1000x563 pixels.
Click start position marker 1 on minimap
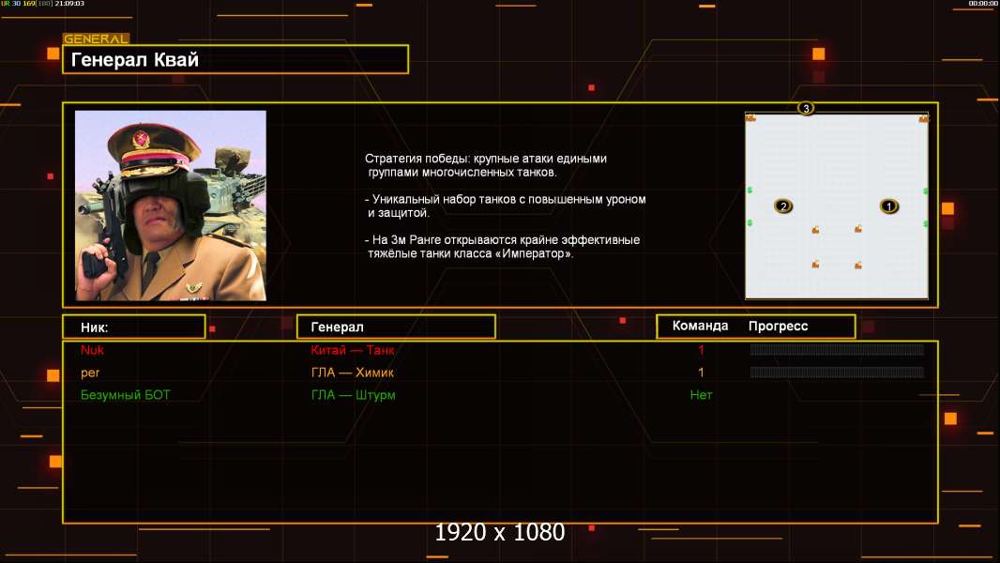tap(889, 205)
